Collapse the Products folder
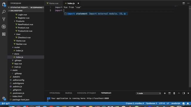Image resolution: width=191 pixels, height=107 pixels. click(x=20, y=21)
